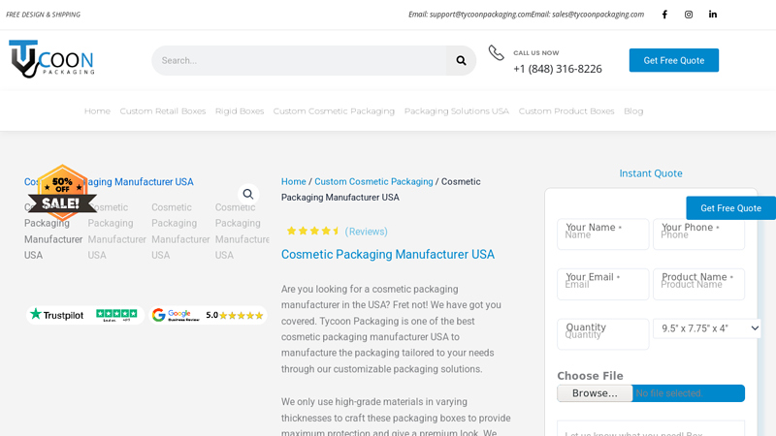
Task: Open Custom Retail Boxes menu
Action: click(163, 111)
